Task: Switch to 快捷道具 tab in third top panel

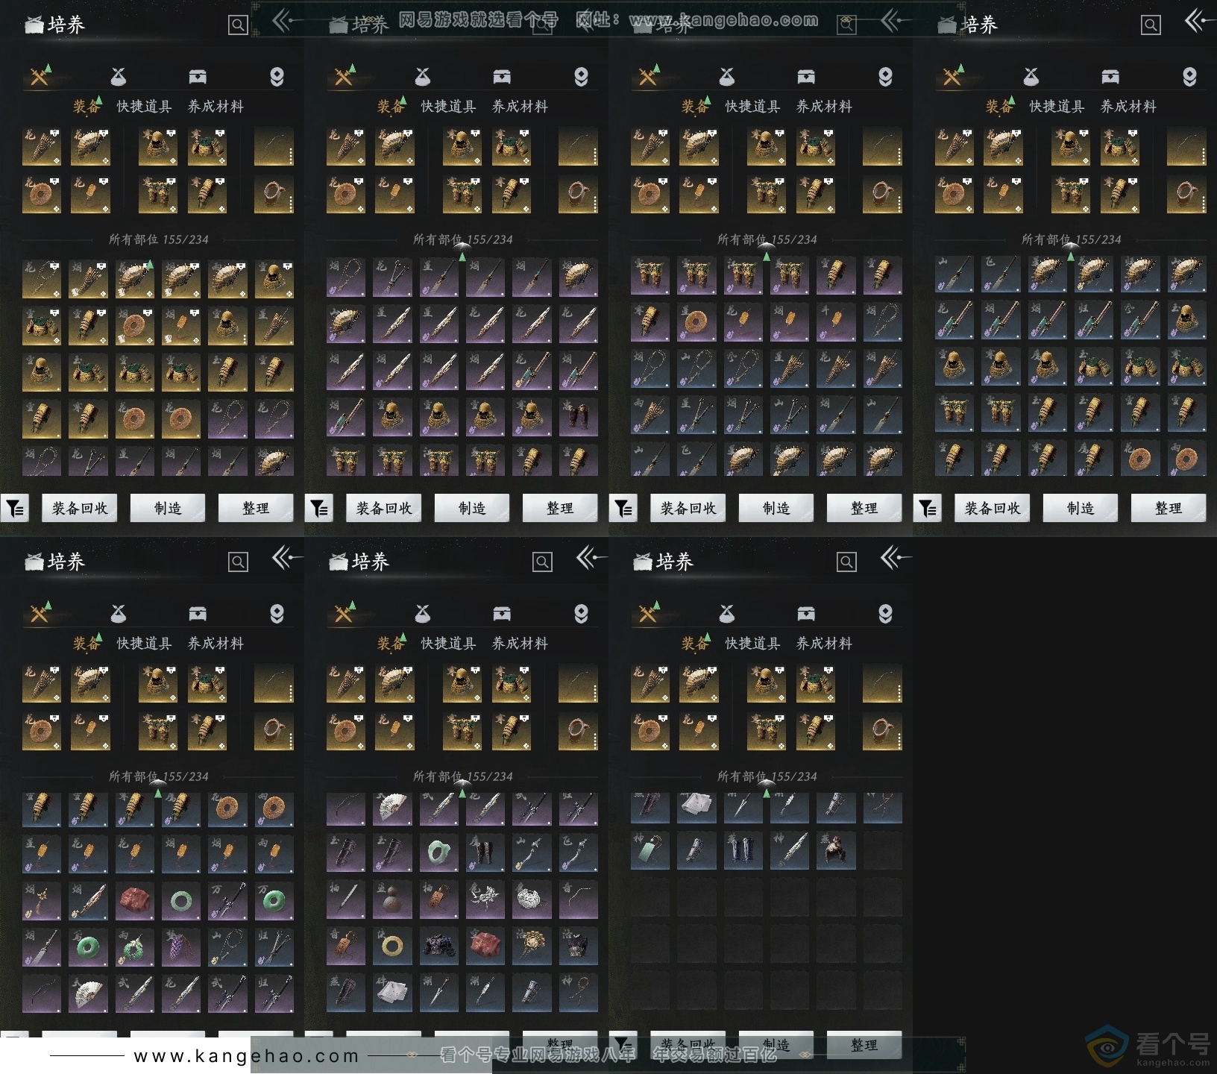Action: tap(753, 107)
